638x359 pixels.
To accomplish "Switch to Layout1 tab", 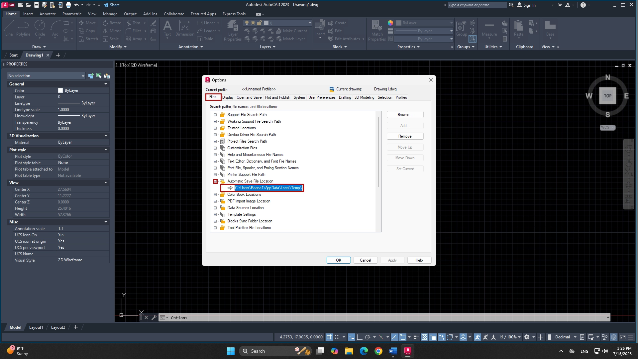I will tap(36, 327).
